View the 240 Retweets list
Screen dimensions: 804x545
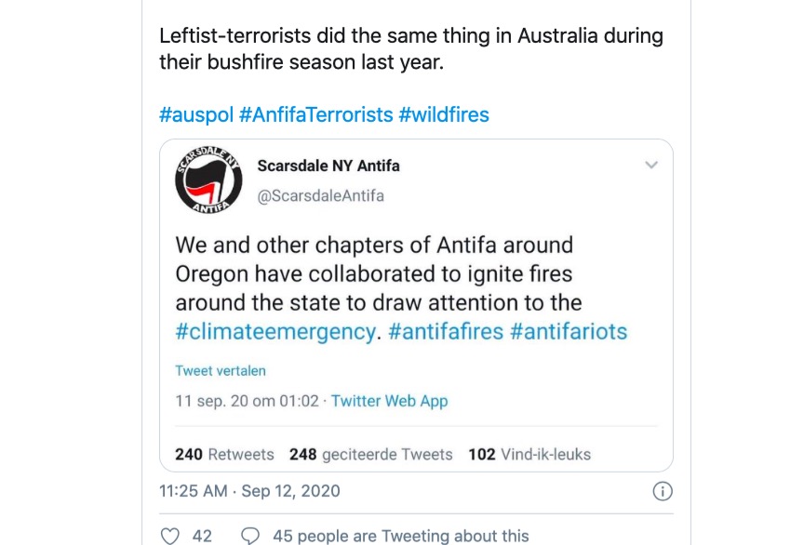point(224,455)
